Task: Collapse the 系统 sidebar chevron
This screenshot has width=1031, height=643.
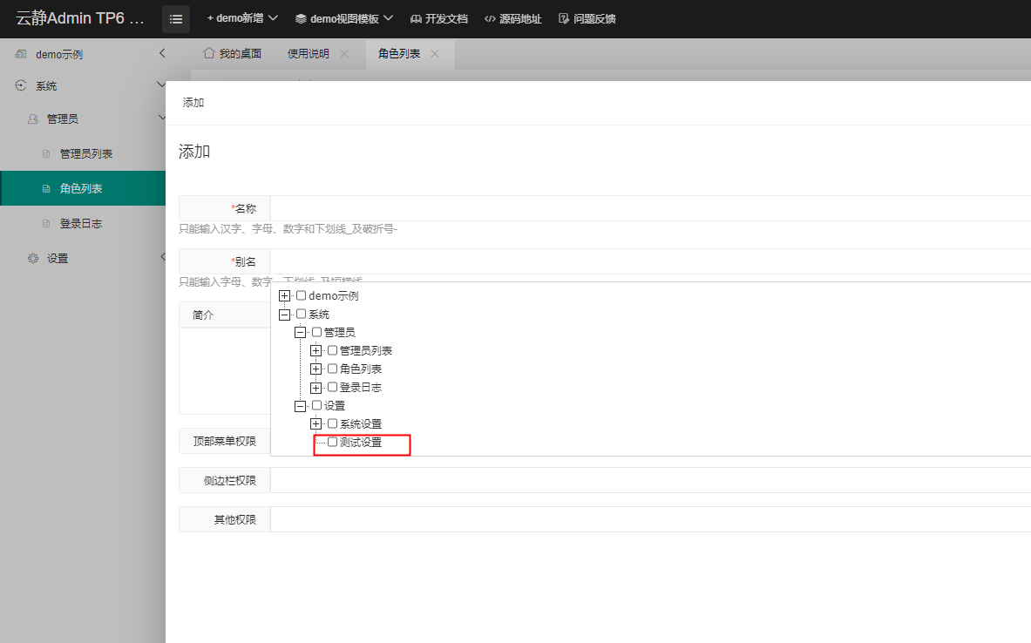Action: point(161,85)
